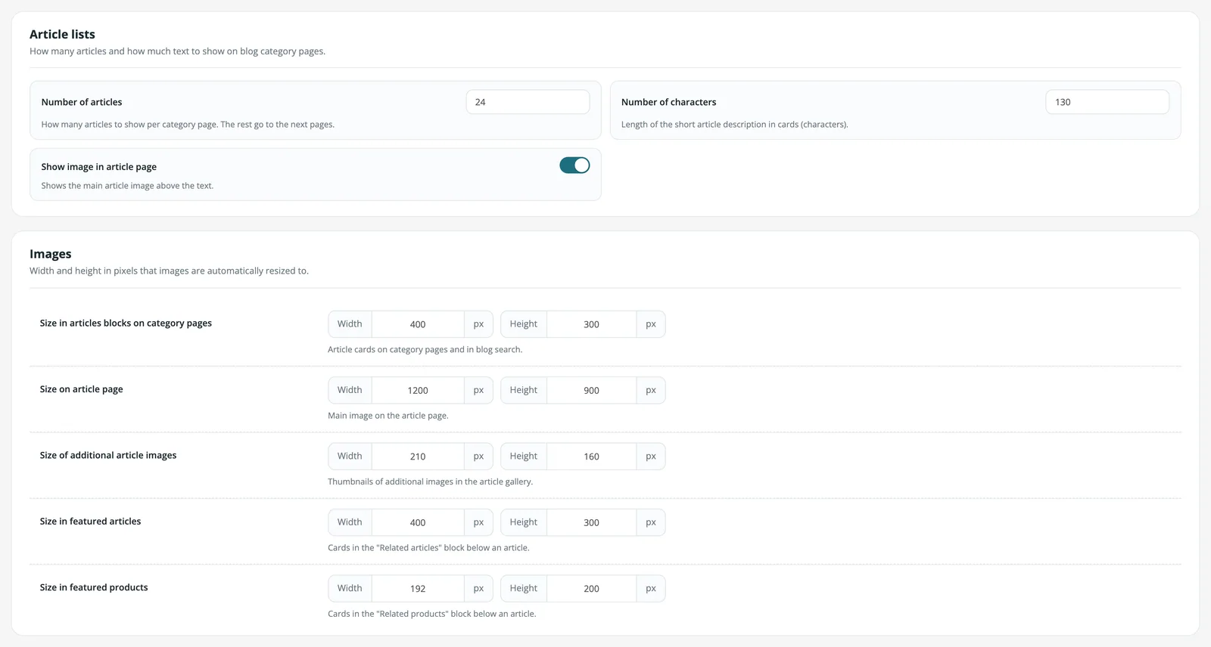Screen dimensions: 1211x647
Task: Edit Width for additional article images
Action: pos(418,457)
